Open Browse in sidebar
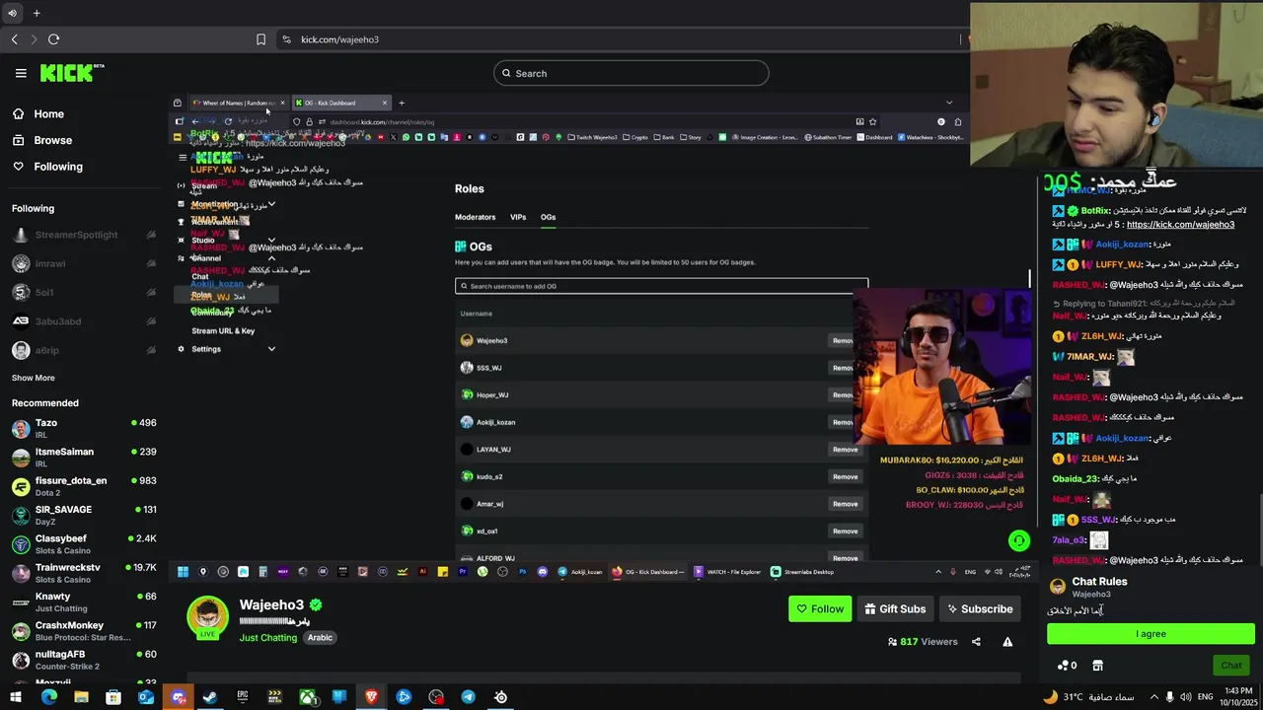This screenshot has width=1263, height=710. (x=52, y=140)
